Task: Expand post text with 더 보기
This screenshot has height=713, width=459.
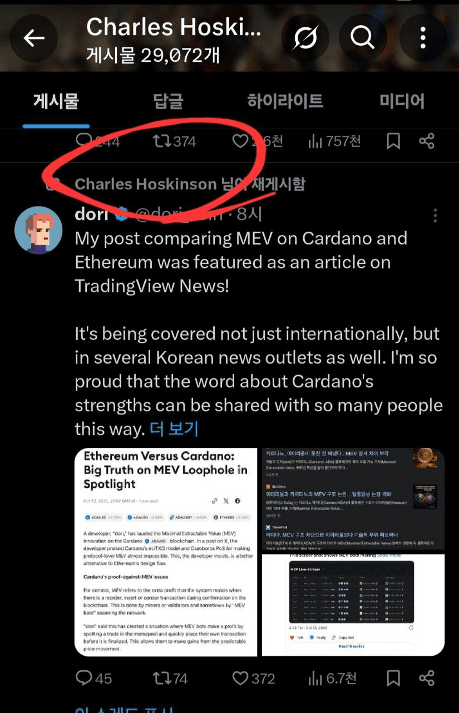Action: (174, 428)
